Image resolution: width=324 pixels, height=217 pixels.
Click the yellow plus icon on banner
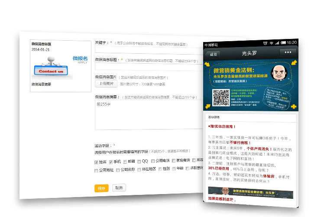coord(294,106)
